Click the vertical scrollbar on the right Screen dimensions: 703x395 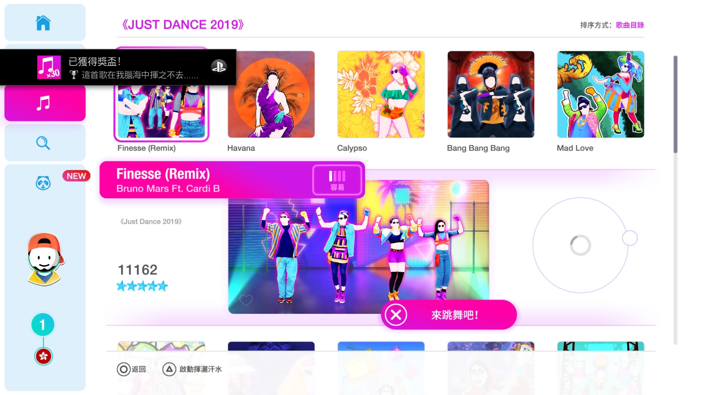coord(676,105)
